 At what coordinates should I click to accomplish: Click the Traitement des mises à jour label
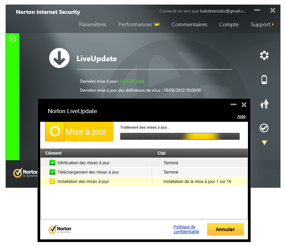145,127
